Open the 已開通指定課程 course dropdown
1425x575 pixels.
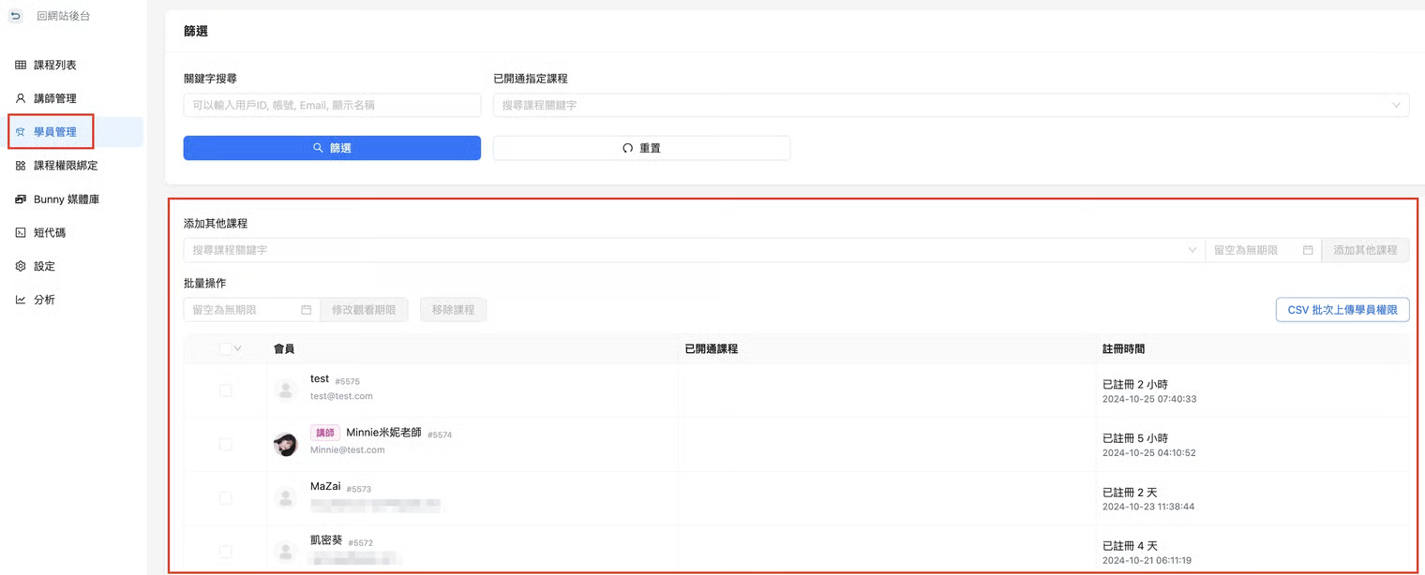951,106
